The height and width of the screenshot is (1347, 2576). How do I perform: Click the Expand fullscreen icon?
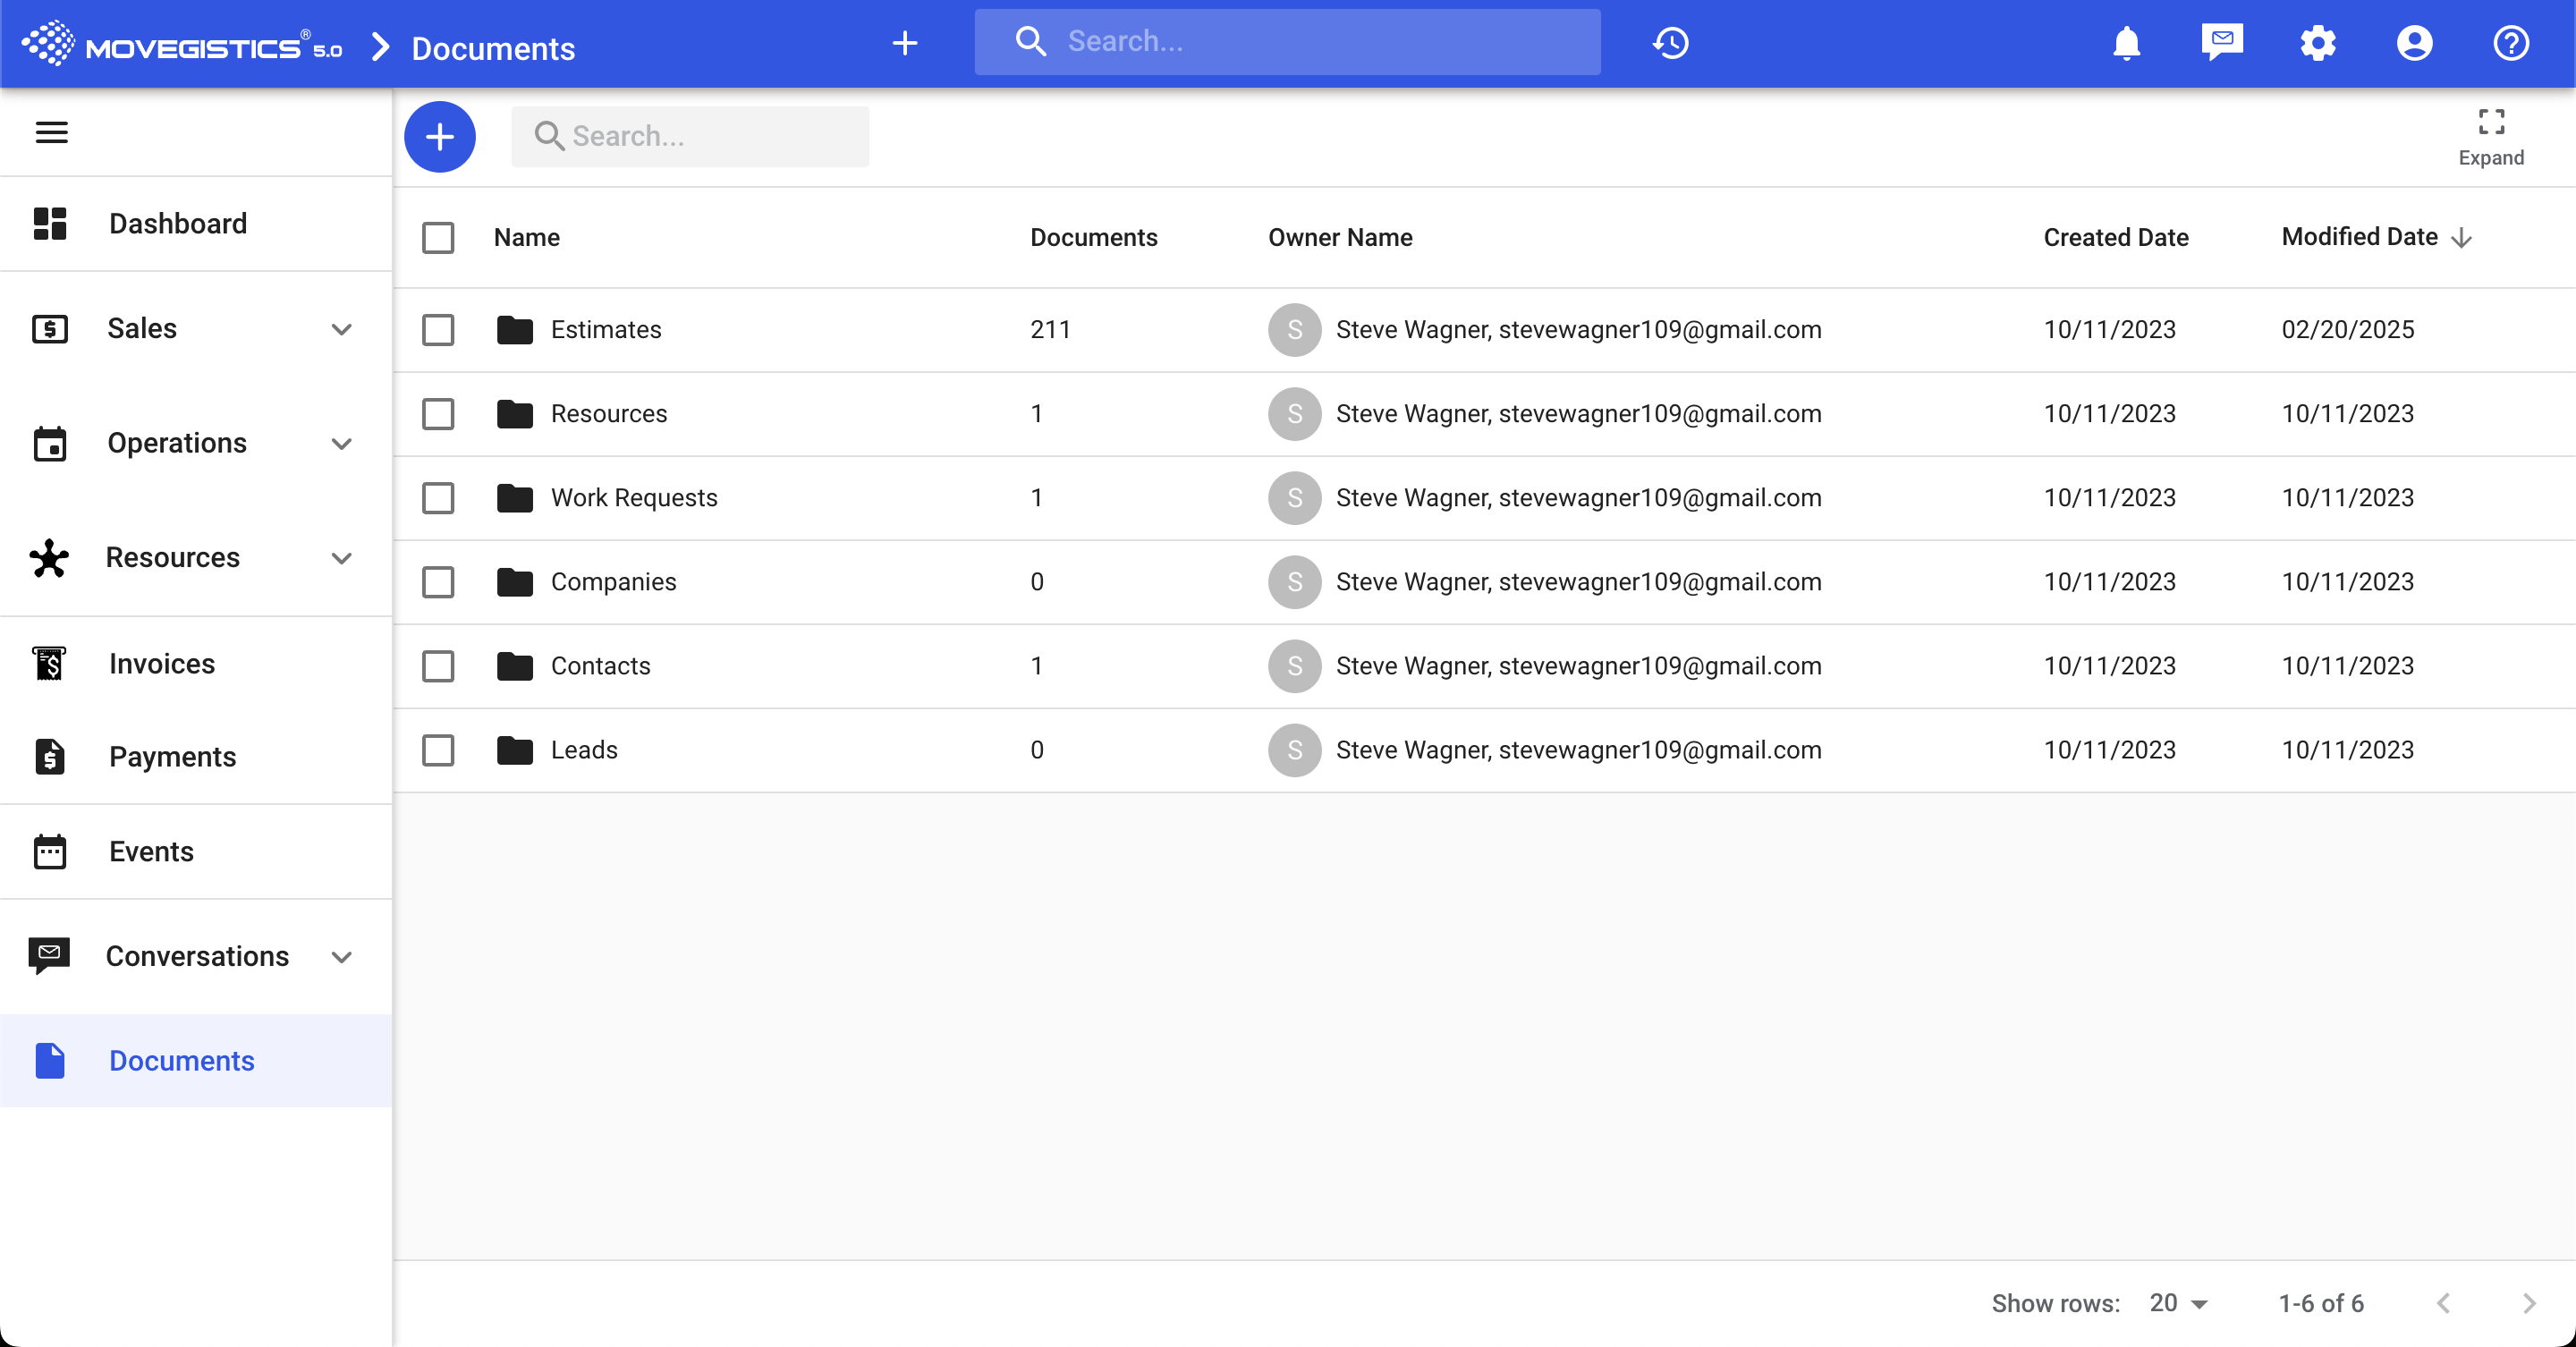2490,135
